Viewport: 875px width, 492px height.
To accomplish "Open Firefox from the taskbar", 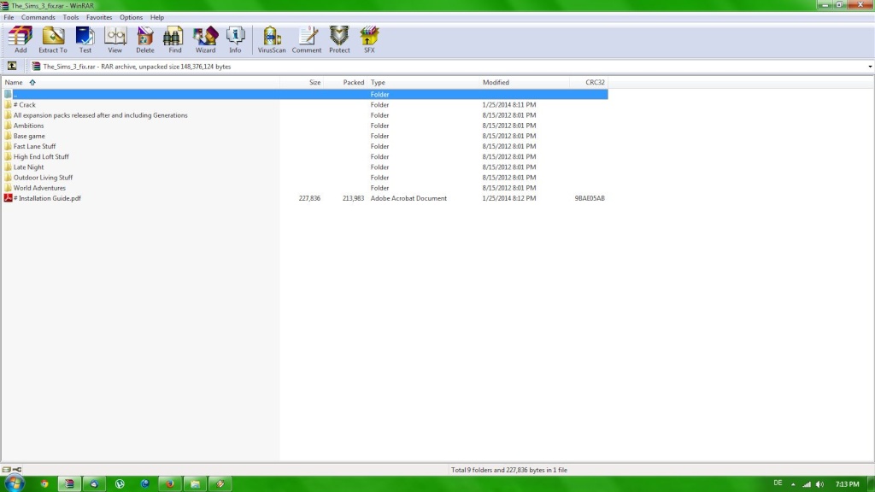I will click(170, 483).
